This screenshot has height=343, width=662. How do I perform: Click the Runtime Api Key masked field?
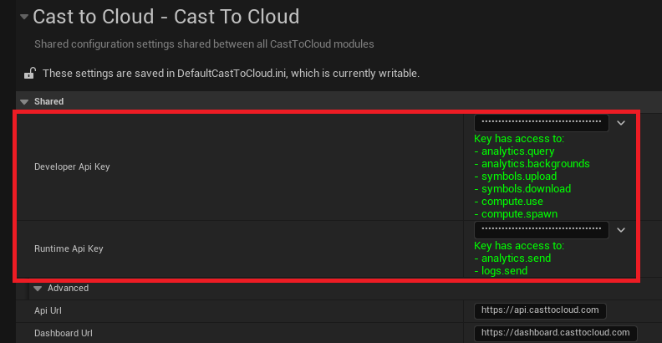(542, 229)
